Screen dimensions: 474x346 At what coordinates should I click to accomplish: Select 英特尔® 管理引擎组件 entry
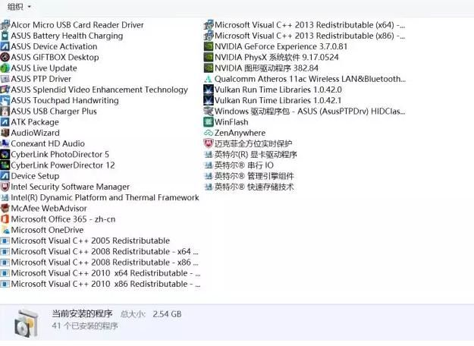point(250,176)
